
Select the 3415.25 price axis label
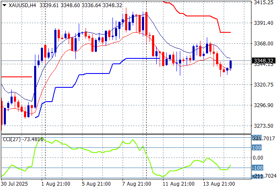tap(264, 2)
